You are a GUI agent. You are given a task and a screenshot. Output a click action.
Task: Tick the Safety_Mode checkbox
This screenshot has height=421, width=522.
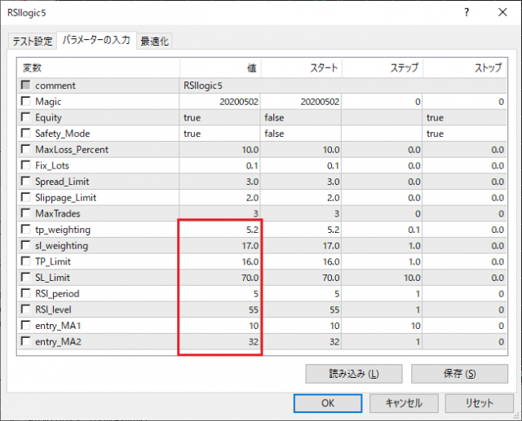[25, 133]
